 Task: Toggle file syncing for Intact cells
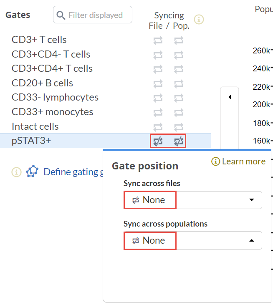(158, 127)
